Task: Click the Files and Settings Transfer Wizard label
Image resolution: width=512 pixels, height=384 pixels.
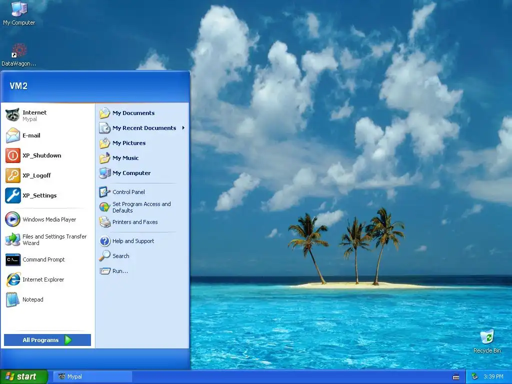Action: 54,239
